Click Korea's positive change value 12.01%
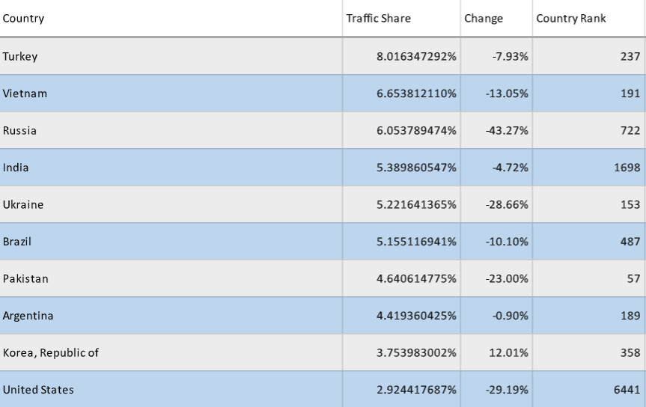Viewport: 646px width, 407px height. 509,353
